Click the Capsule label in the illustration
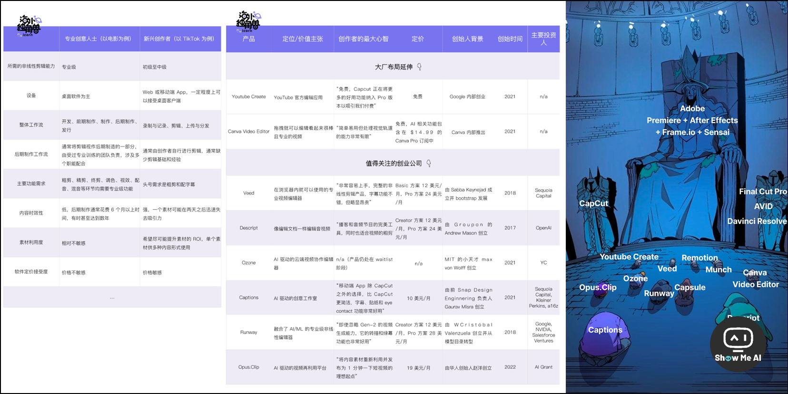788x394 pixels. (x=690, y=288)
